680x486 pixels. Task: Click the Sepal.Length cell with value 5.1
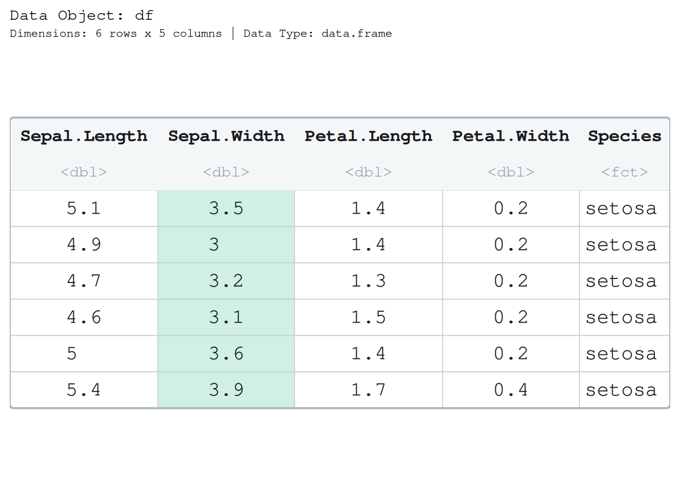[84, 209]
